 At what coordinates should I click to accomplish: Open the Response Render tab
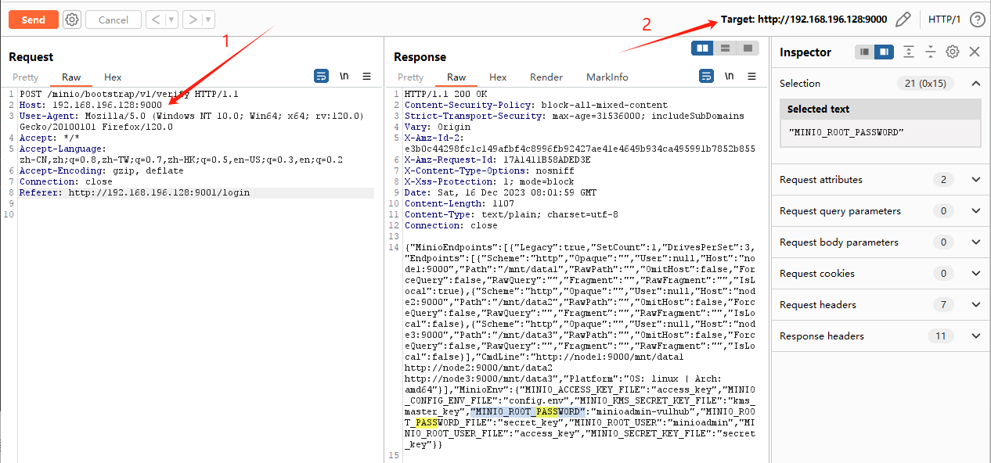tap(546, 77)
